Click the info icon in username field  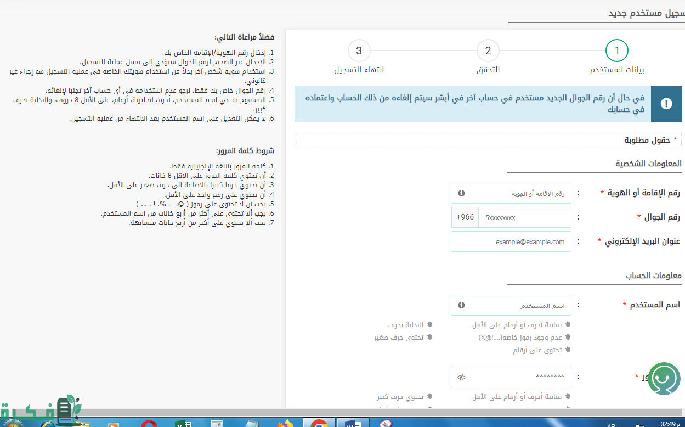point(461,305)
